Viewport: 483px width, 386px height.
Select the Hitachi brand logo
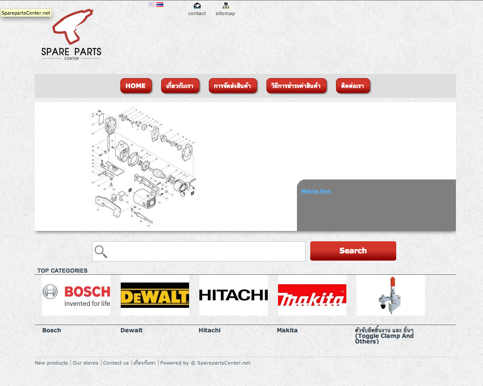pyautogui.click(x=233, y=295)
